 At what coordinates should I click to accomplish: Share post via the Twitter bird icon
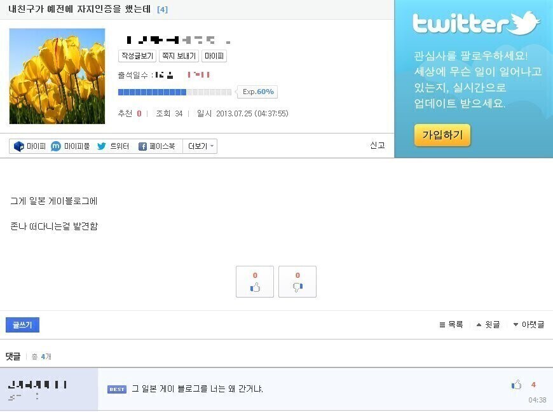[102, 146]
